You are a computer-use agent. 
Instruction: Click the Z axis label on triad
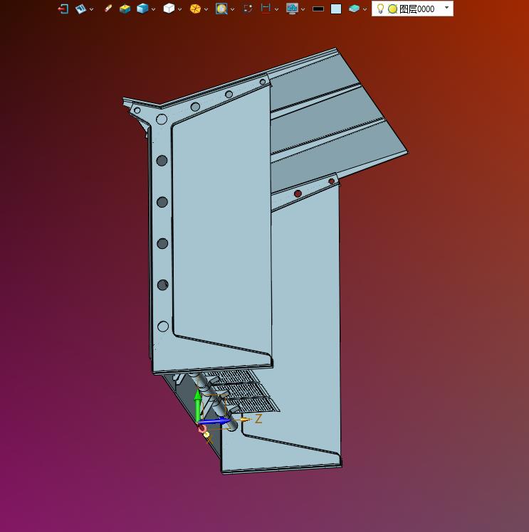pyautogui.click(x=258, y=419)
